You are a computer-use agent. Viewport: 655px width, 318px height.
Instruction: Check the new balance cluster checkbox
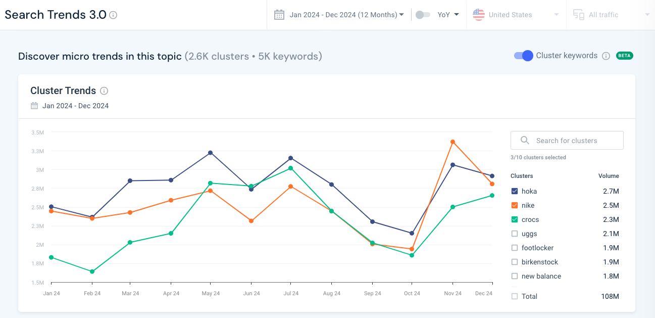[x=515, y=276]
